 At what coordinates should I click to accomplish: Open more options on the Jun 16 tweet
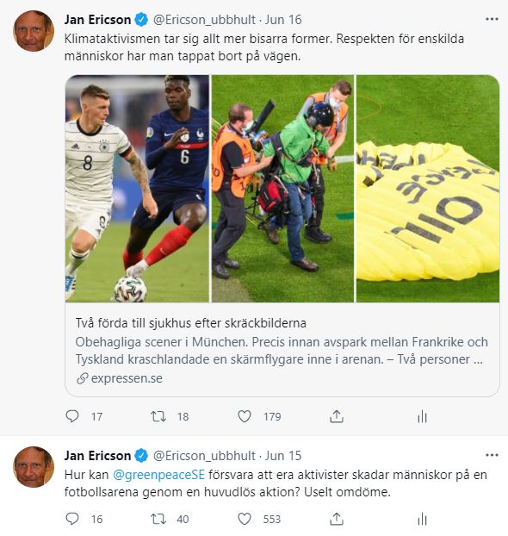pos(492,19)
